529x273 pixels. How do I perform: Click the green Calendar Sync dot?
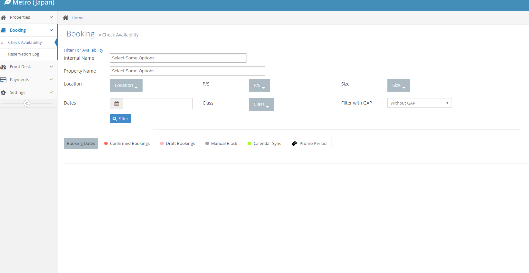pos(249,144)
